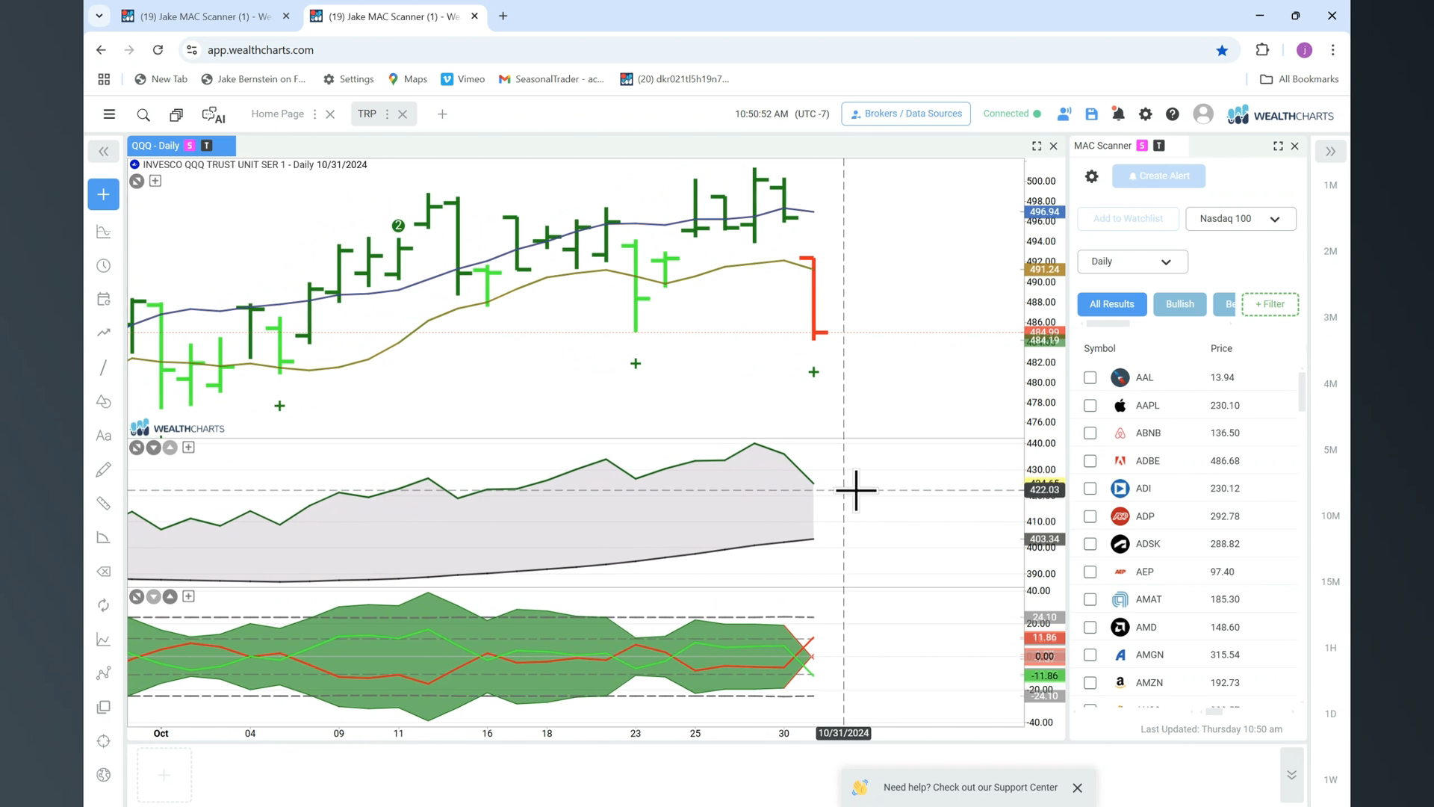
Task: Expand the right panel double chevron
Action: (x=1330, y=152)
